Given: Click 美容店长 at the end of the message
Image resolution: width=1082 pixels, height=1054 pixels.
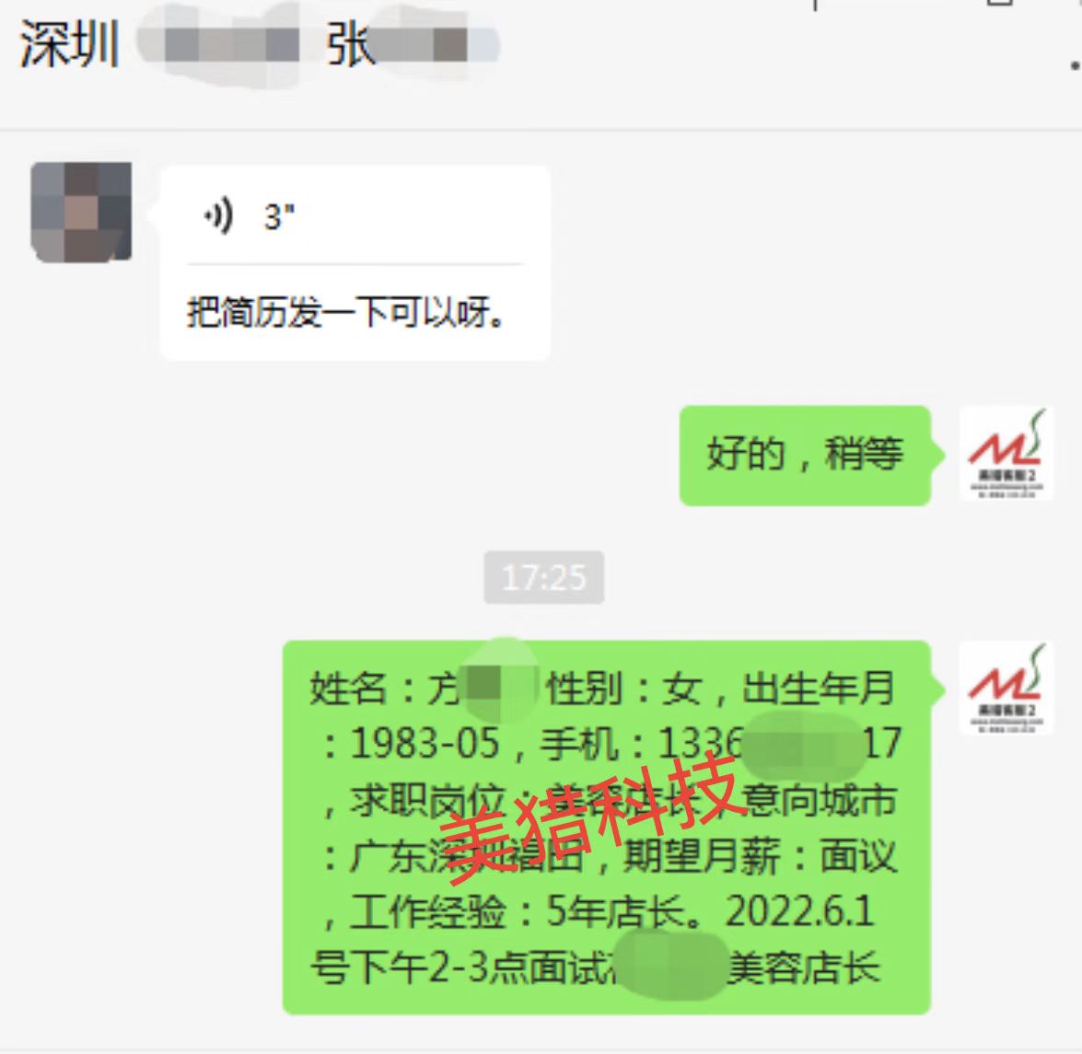Looking at the screenshot, I should coord(804,967).
